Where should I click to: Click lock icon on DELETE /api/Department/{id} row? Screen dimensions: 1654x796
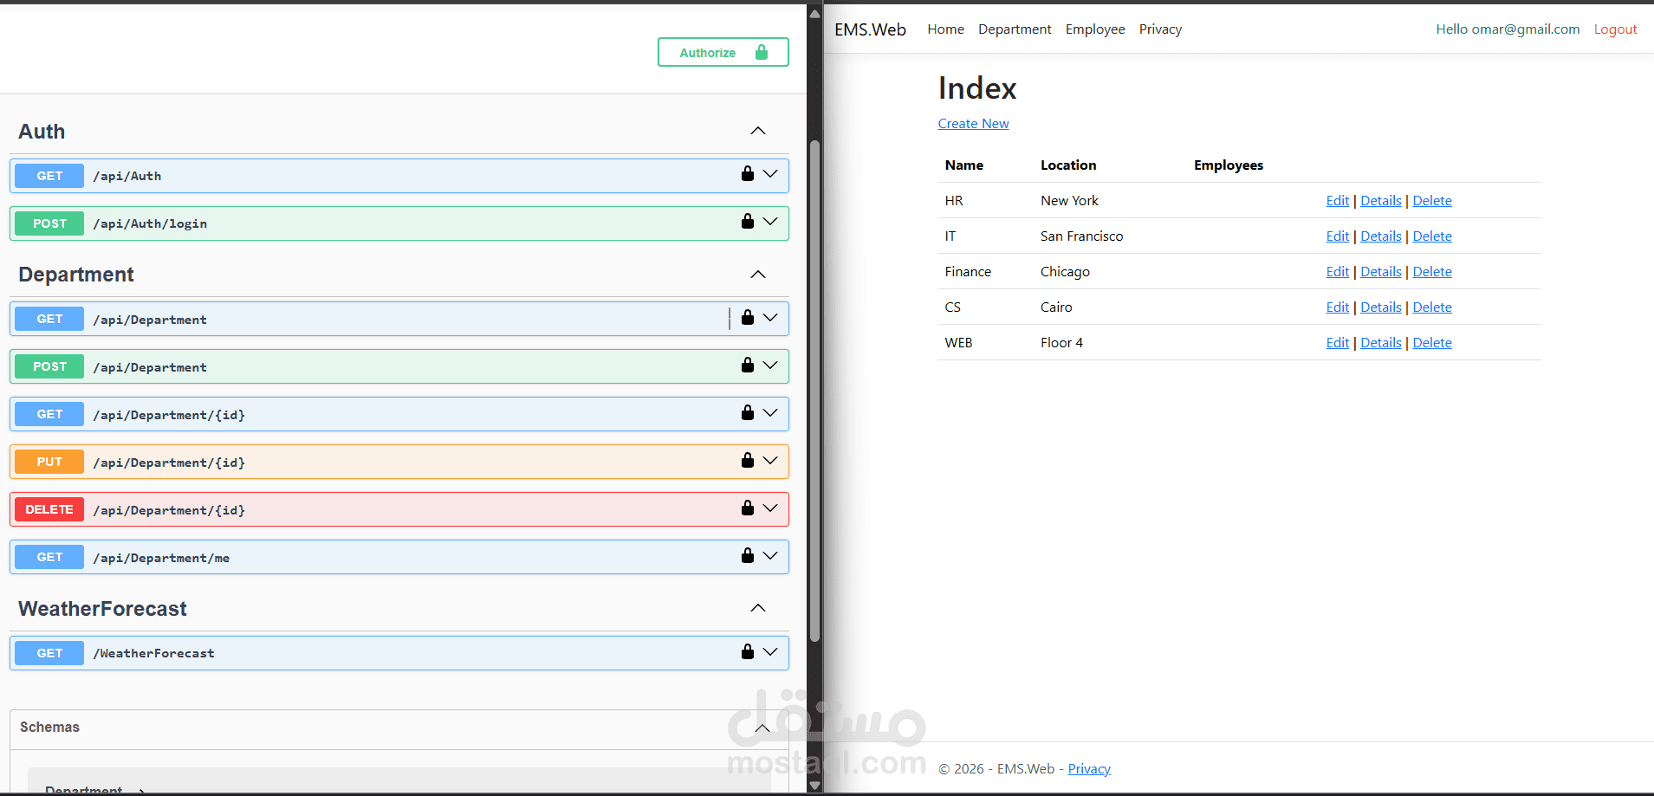[x=748, y=508]
